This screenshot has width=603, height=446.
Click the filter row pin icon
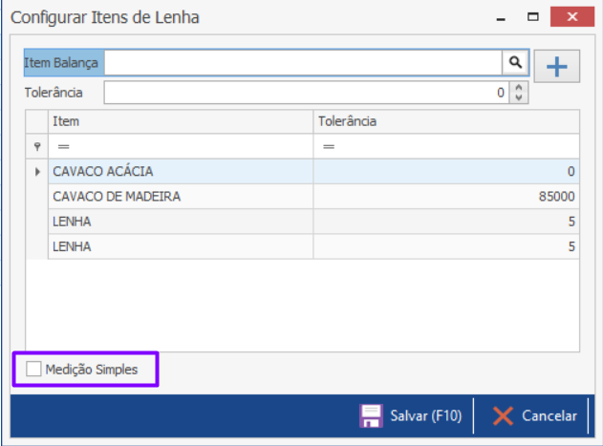[x=37, y=146]
